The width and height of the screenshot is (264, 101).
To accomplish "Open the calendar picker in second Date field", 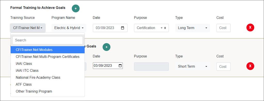I will (x=120, y=66).
